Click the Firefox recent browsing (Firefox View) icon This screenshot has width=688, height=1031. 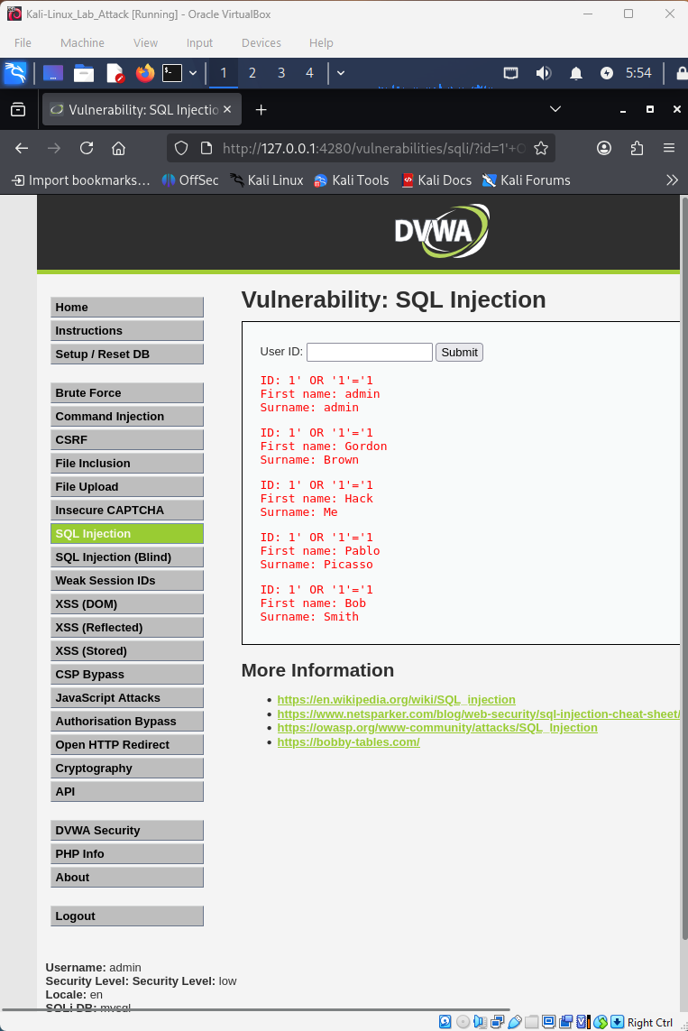[x=18, y=109]
